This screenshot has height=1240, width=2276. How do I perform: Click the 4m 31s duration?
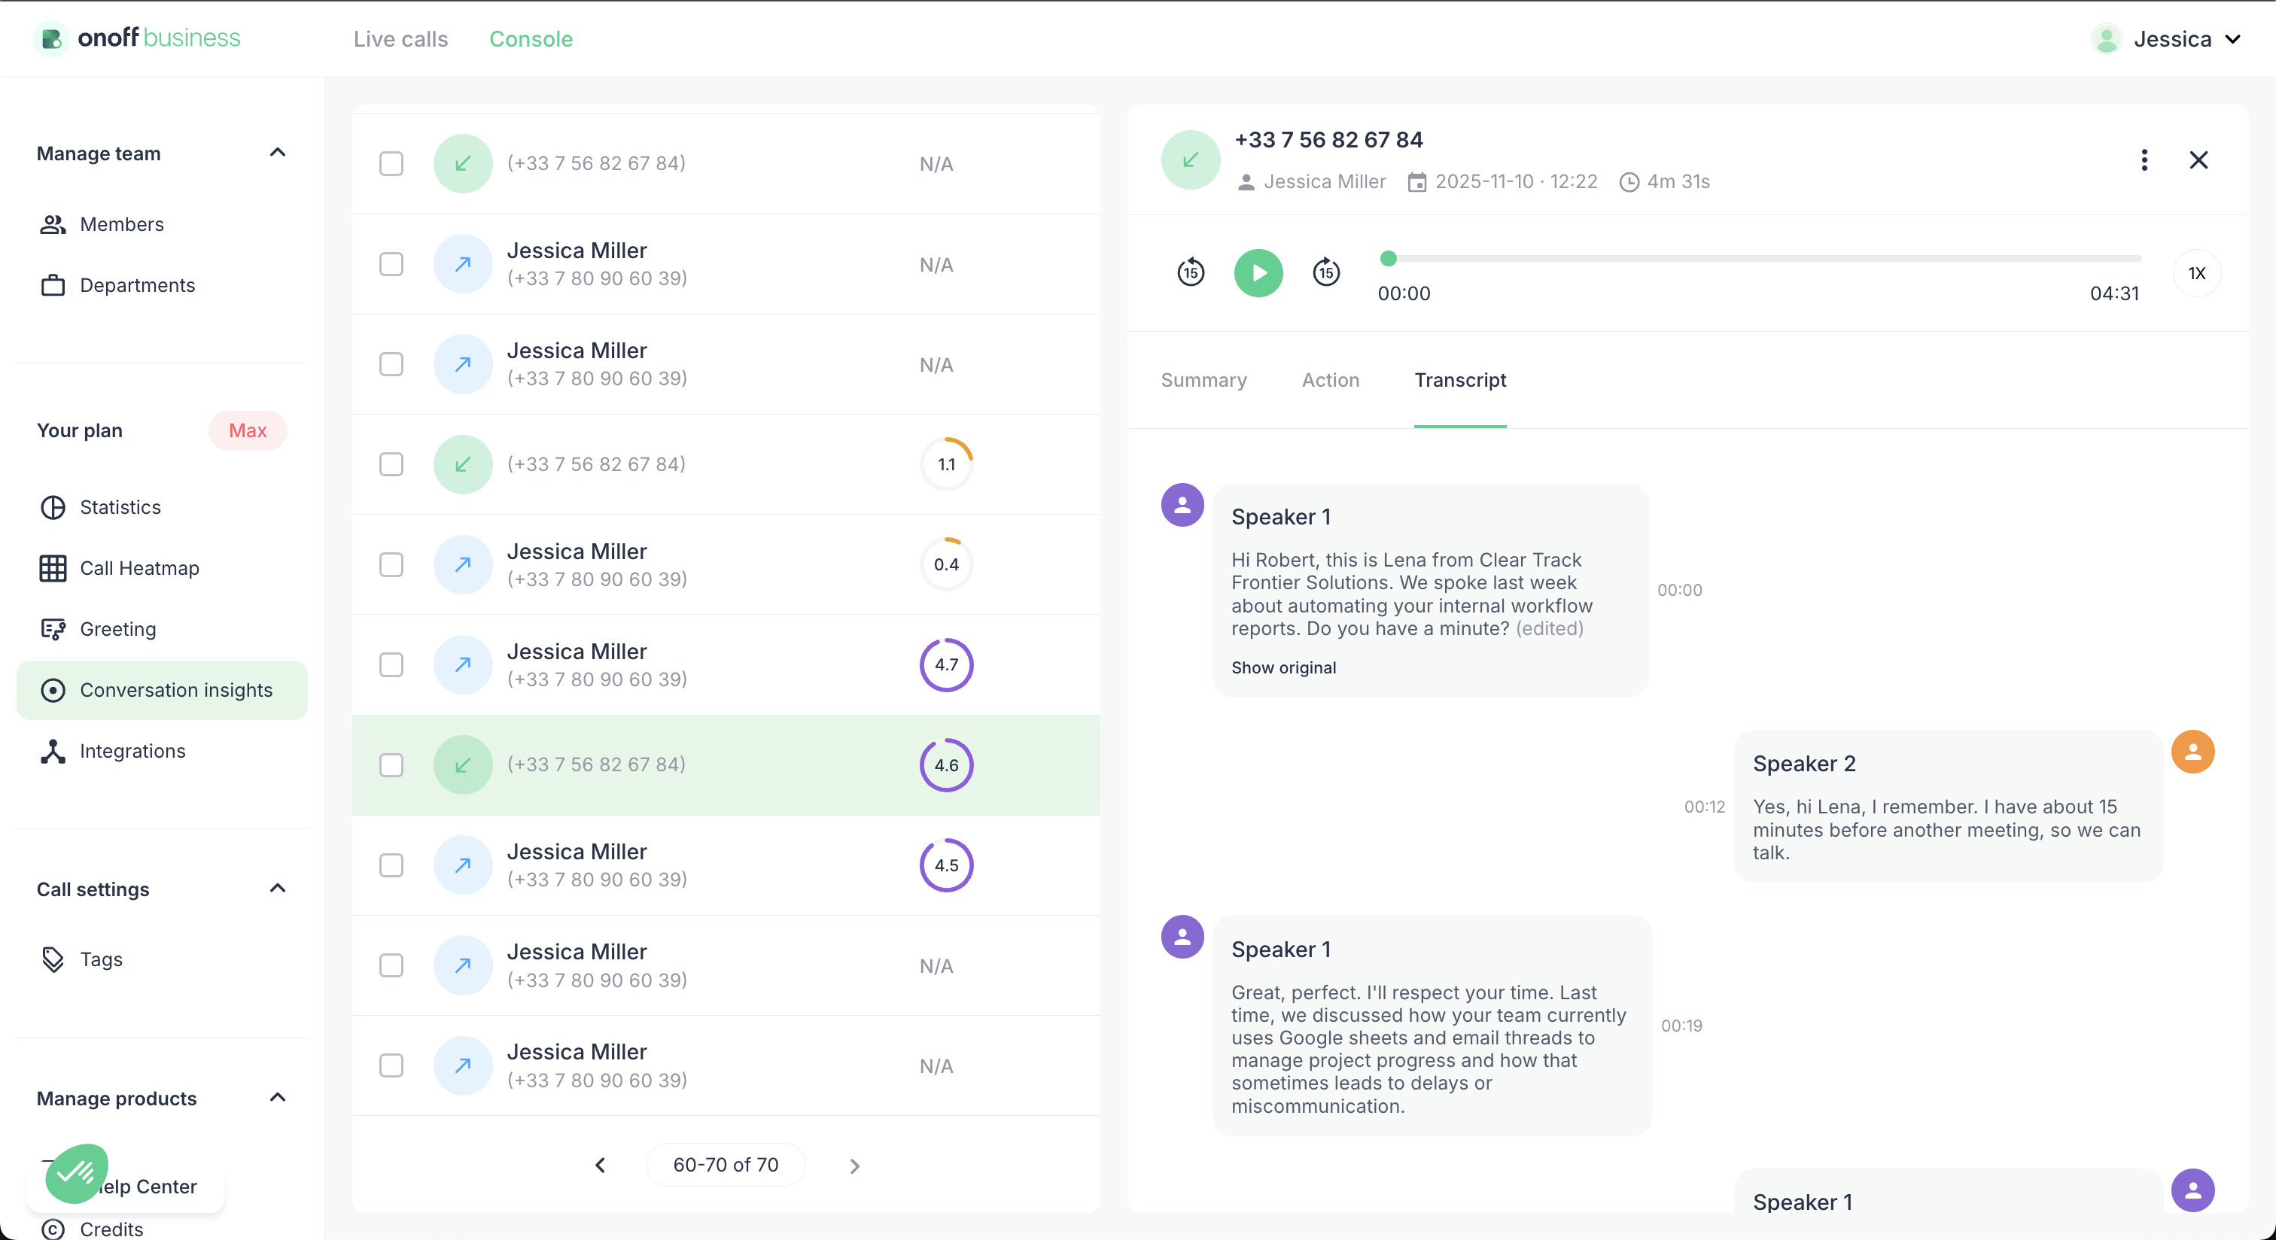pyautogui.click(x=1678, y=181)
